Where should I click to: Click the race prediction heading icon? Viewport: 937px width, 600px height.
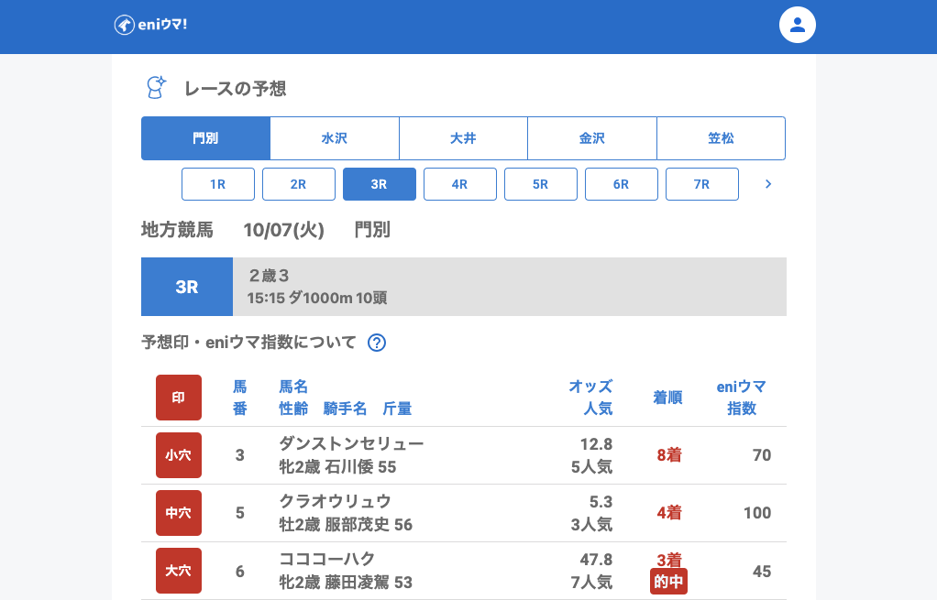pos(157,88)
